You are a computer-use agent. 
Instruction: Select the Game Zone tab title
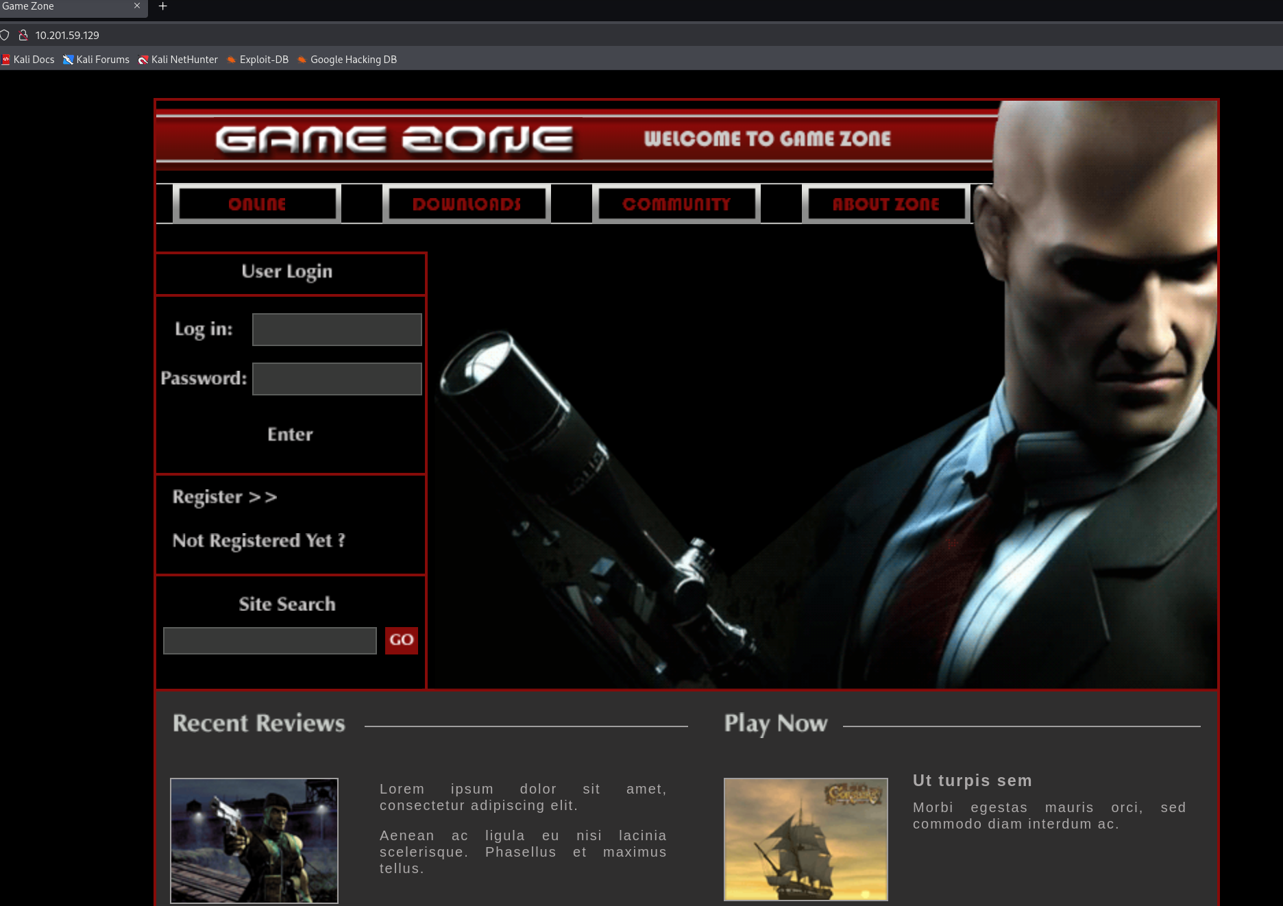coord(28,6)
